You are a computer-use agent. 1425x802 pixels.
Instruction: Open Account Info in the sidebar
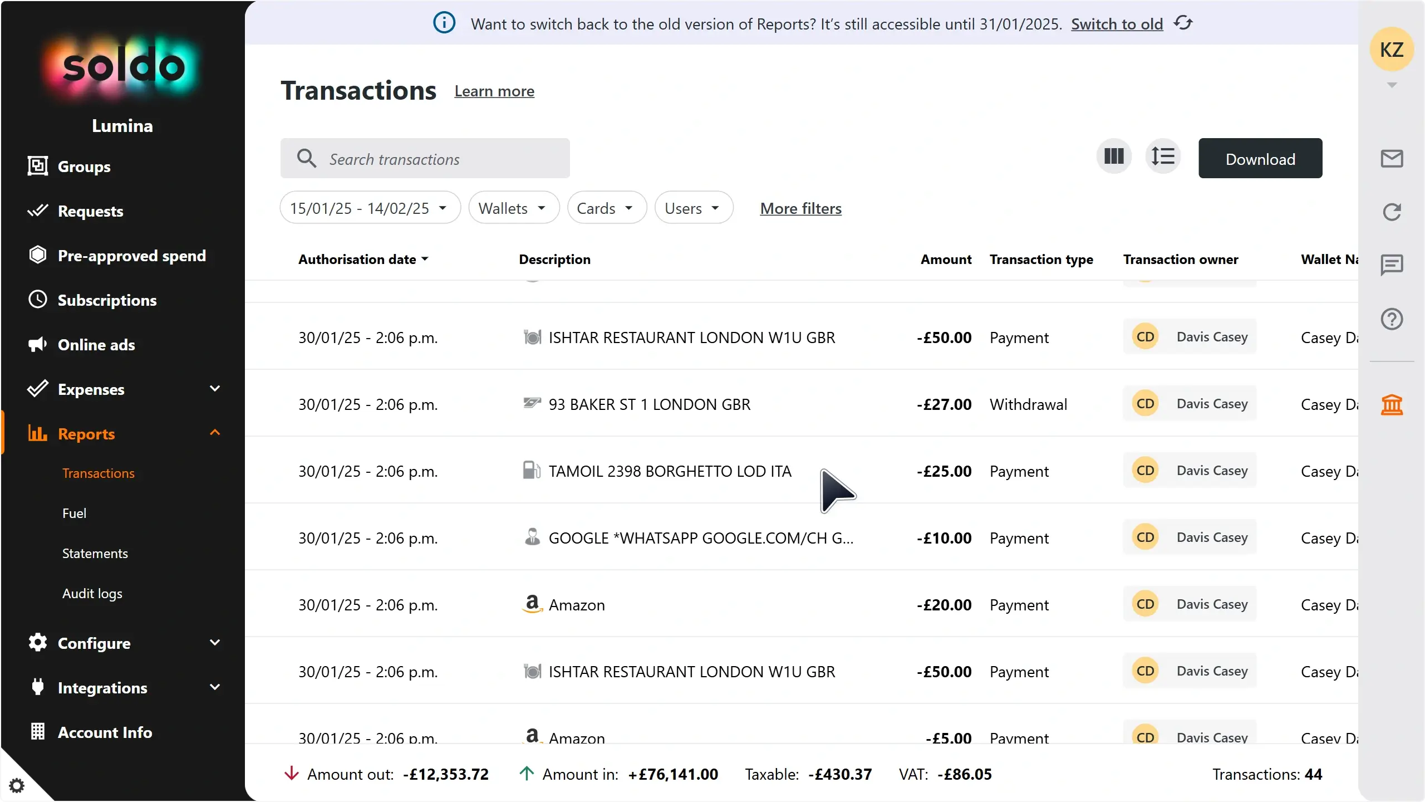point(105,732)
